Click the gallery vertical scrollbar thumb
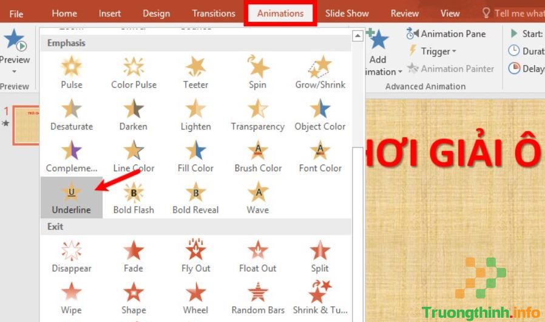This screenshot has width=545, height=322. point(357,235)
